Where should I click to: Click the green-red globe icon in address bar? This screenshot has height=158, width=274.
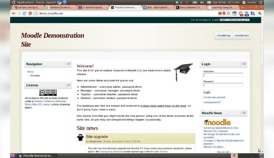220,13
